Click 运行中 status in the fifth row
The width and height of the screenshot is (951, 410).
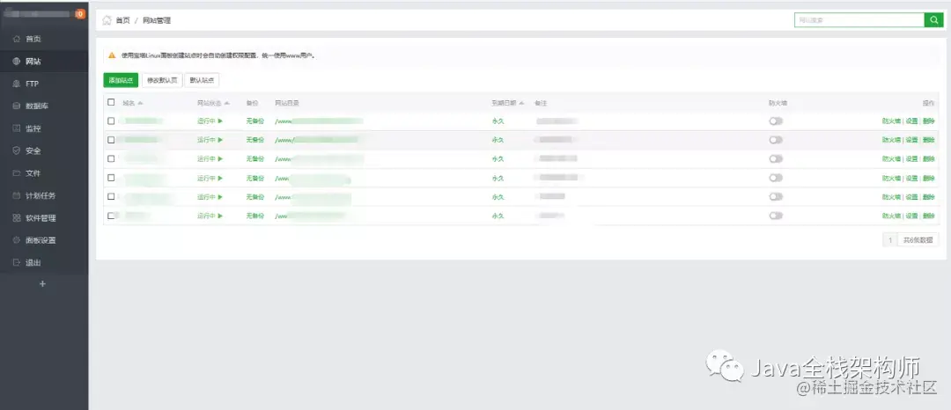(210, 197)
